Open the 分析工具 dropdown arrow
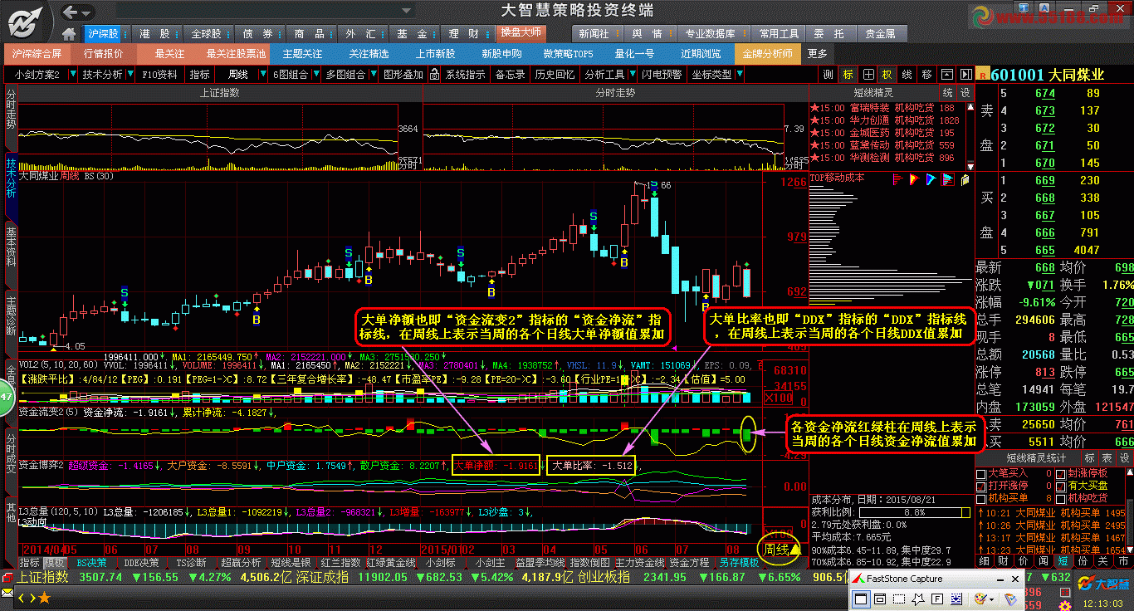1134x611 pixels. [631, 74]
